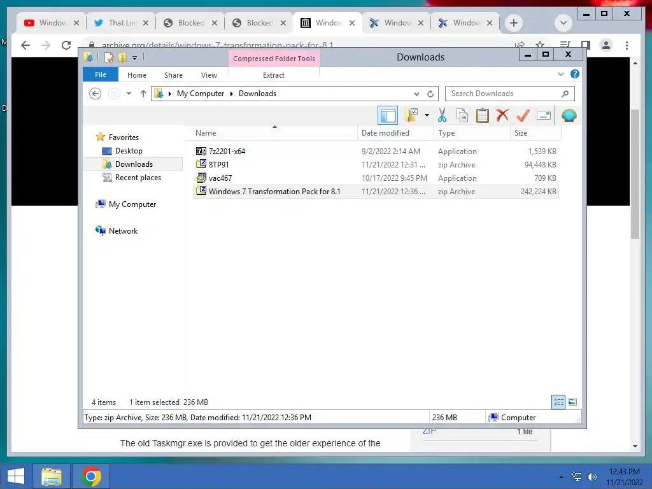
Task: Select the Compressed Folder Tools tab header
Action: (x=274, y=59)
